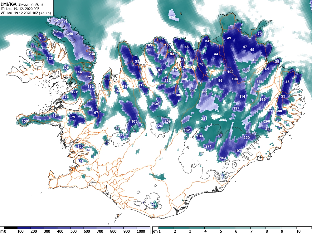Click visibility value '179' on the map
The width and height of the screenshot is (312, 234).
click(125, 86)
